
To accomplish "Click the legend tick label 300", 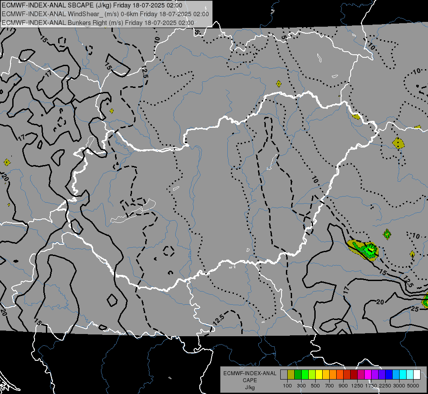I will 301,386.
